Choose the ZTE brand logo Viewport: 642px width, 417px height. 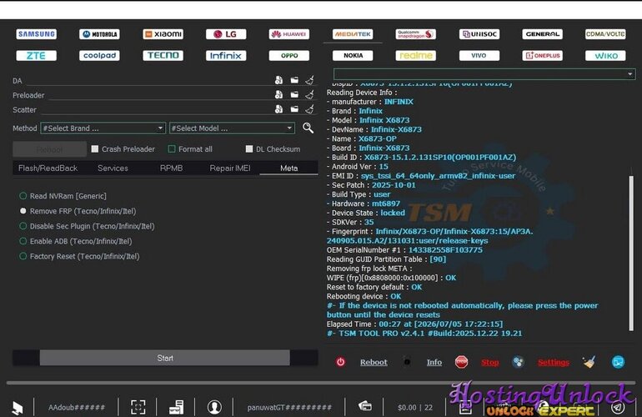[x=37, y=55]
